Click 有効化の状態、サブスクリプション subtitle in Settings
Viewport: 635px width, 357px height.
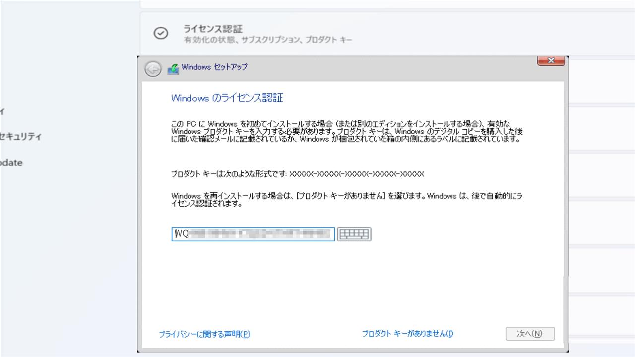(268, 40)
